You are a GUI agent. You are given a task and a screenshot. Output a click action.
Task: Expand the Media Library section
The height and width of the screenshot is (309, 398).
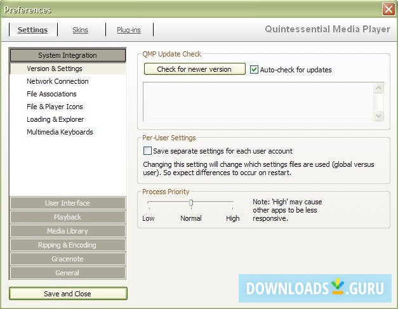coord(67,231)
